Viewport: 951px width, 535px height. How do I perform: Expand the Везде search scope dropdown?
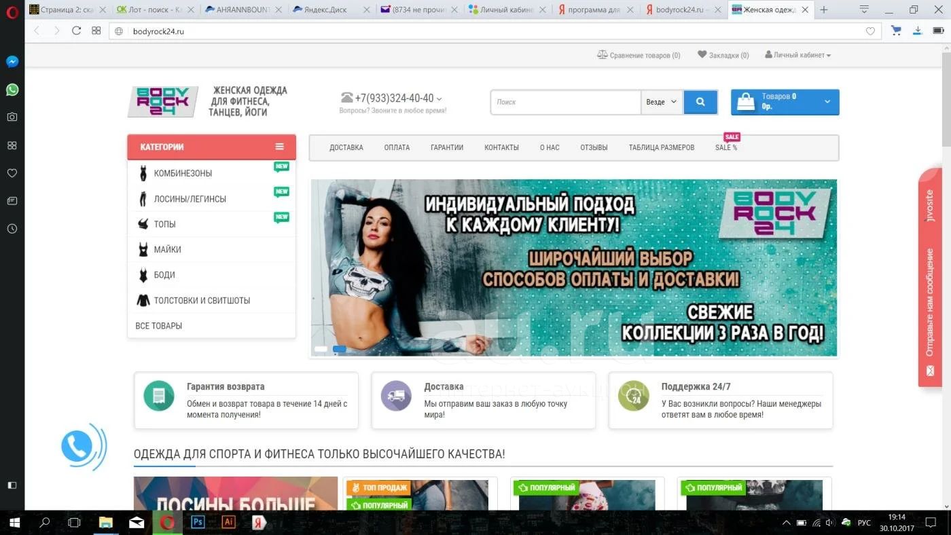tap(662, 102)
